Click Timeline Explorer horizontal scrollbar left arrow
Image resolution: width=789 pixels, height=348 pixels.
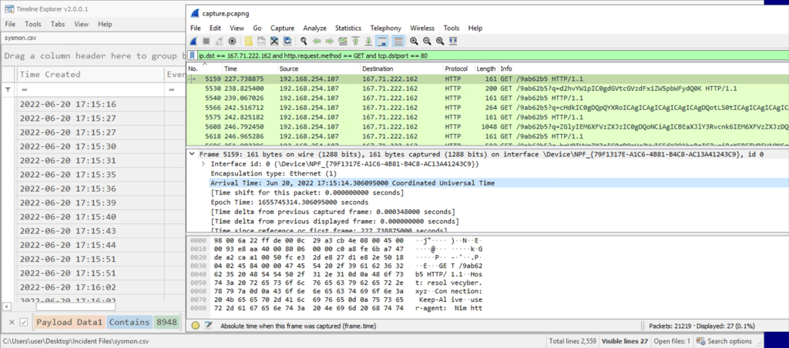[6, 306]
